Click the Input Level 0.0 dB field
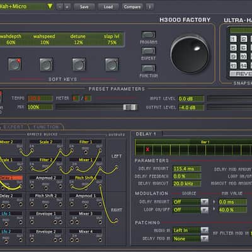 (191, 99)
